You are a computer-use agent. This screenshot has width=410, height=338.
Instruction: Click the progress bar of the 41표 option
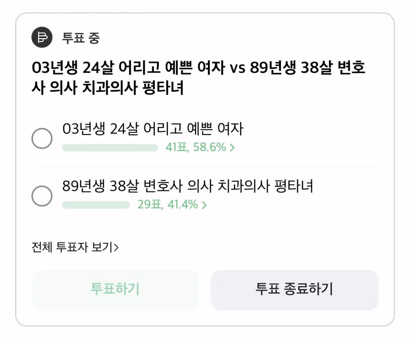click(x=110, y=148)
